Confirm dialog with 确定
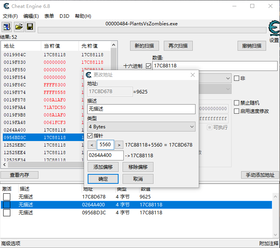Screen dimensions: 280x248 [103, 179]
